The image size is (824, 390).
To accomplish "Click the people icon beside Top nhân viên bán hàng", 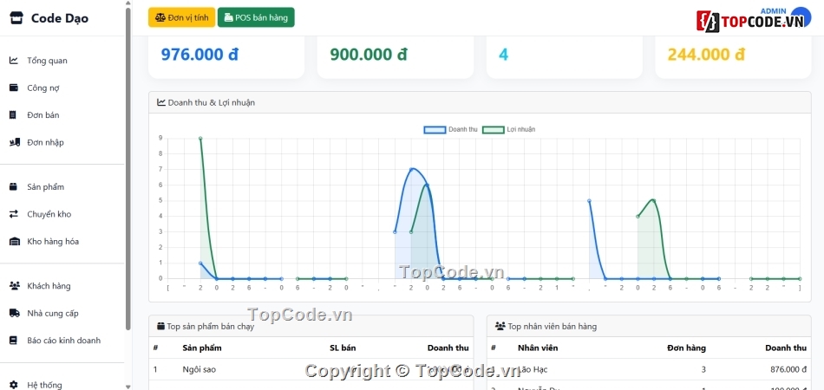I will [500, 327].
